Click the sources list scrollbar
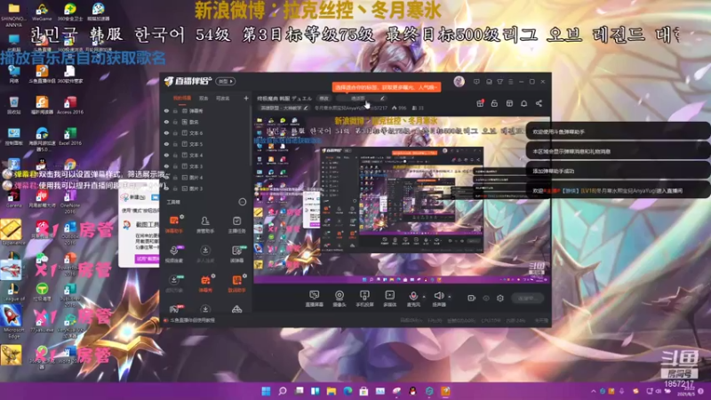The height and width of the screenshot is (400, 711). click(x=251, y=136)
